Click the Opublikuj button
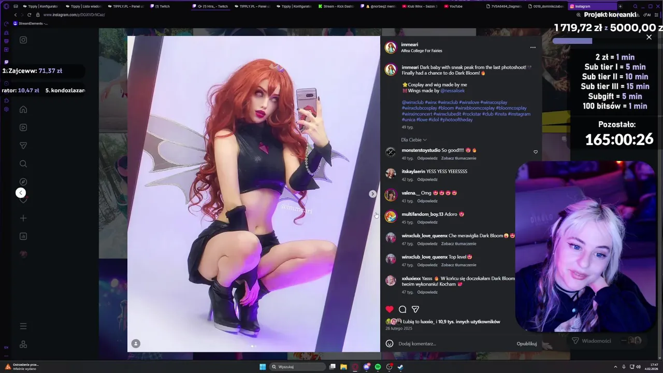The height and width of the screenshot is (373, 663). click(527, 343)
